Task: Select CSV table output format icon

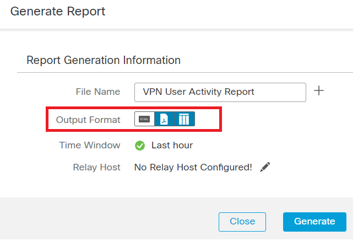Action: [185, 119]
